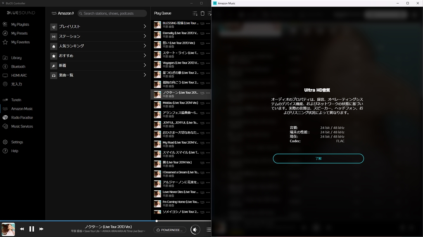Click the search stations input field

coord(112,13)
